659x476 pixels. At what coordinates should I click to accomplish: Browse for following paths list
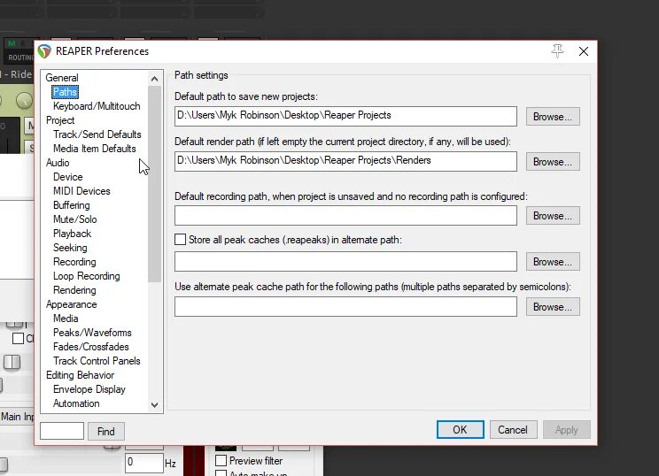click(553, 307)
